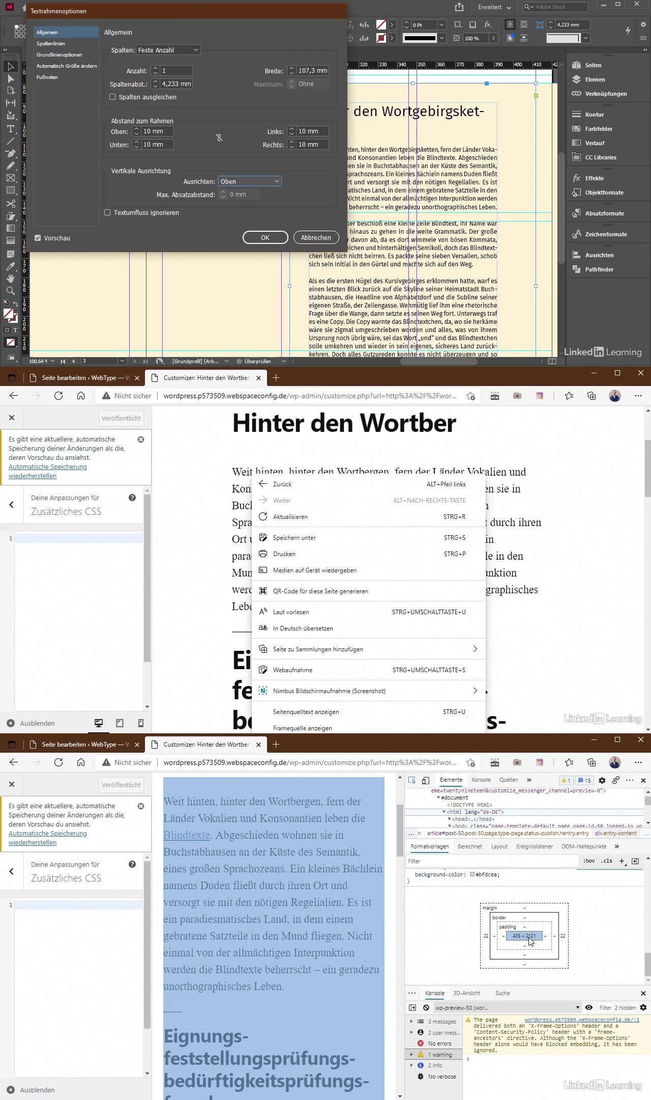Click OK in Textrahmenoptionen dialog
This screenshot has width=651, height=1100.
tap(265, 237)
